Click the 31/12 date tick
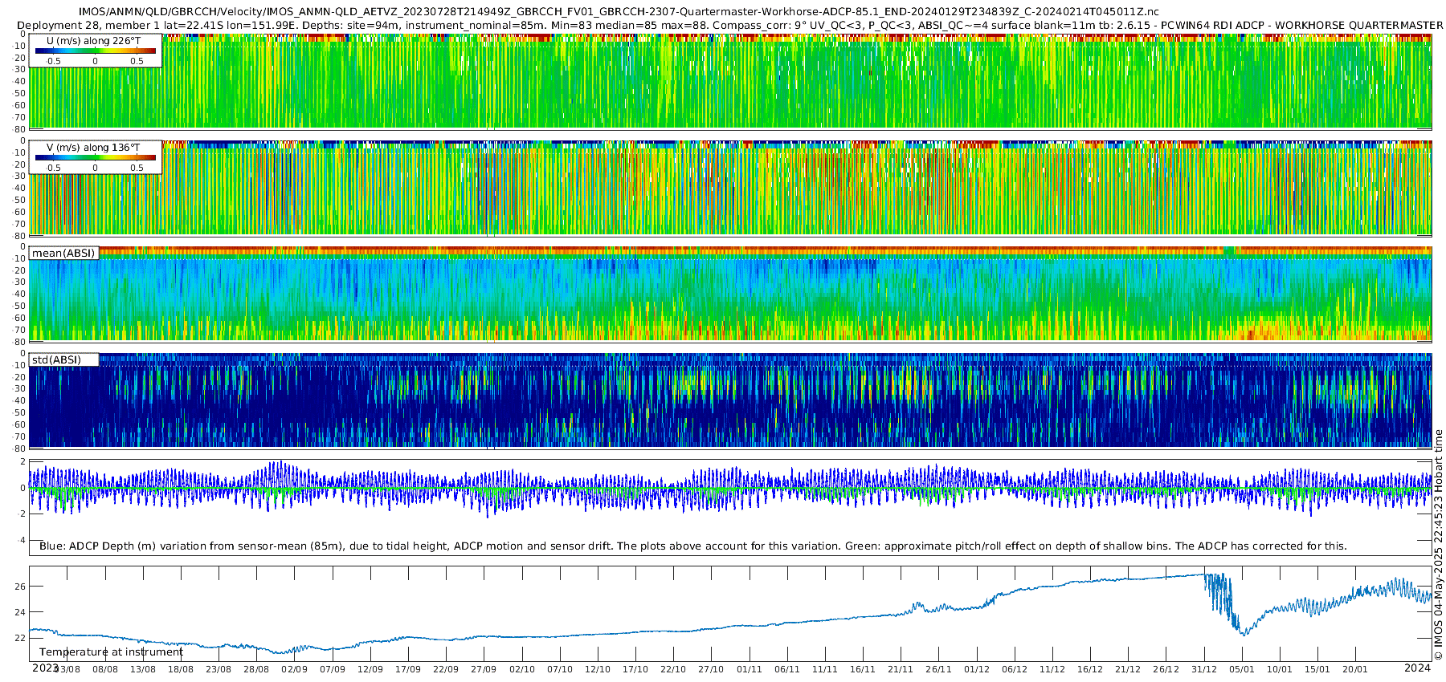Viewport: 1446px width, 682px height. (x=1203, y=669)
